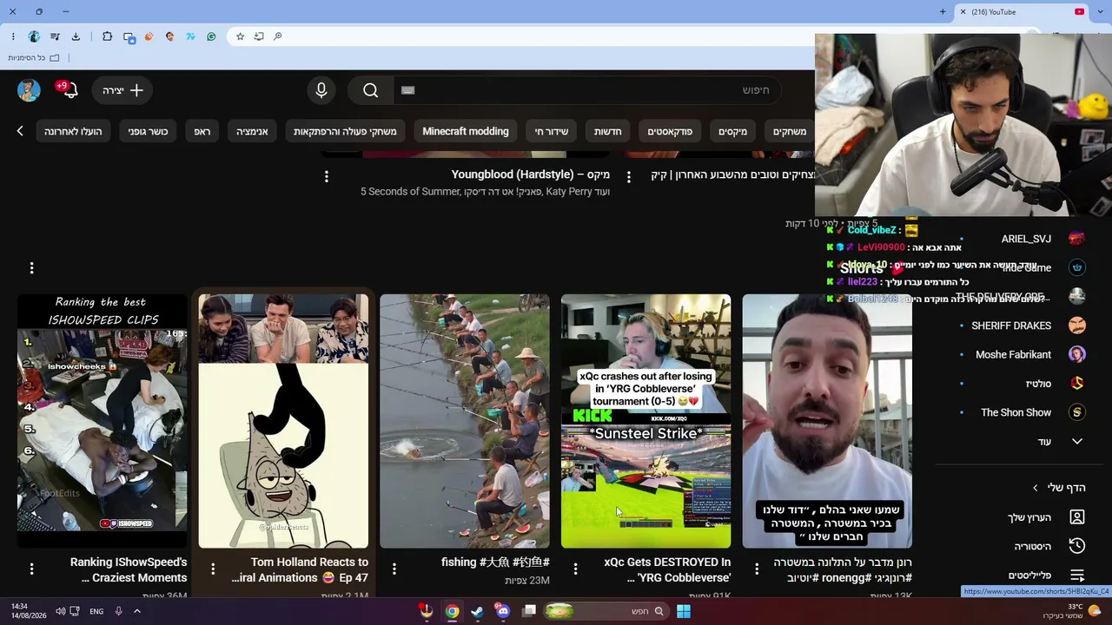Image resolution: width=1112 pixels, height=625 pixels.
Task: Select the 'מיקסים' filter chip
Action: (x=732, y=131)
